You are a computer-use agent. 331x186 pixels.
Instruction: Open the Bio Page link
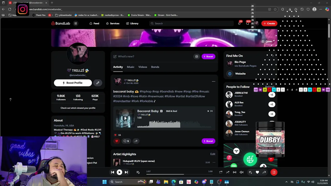(x=240, y=62)
